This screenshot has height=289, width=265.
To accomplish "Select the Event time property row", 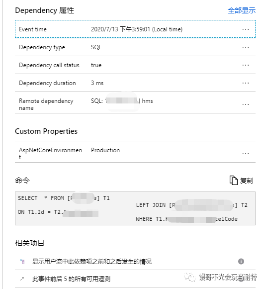I will [x=135, y=29].
